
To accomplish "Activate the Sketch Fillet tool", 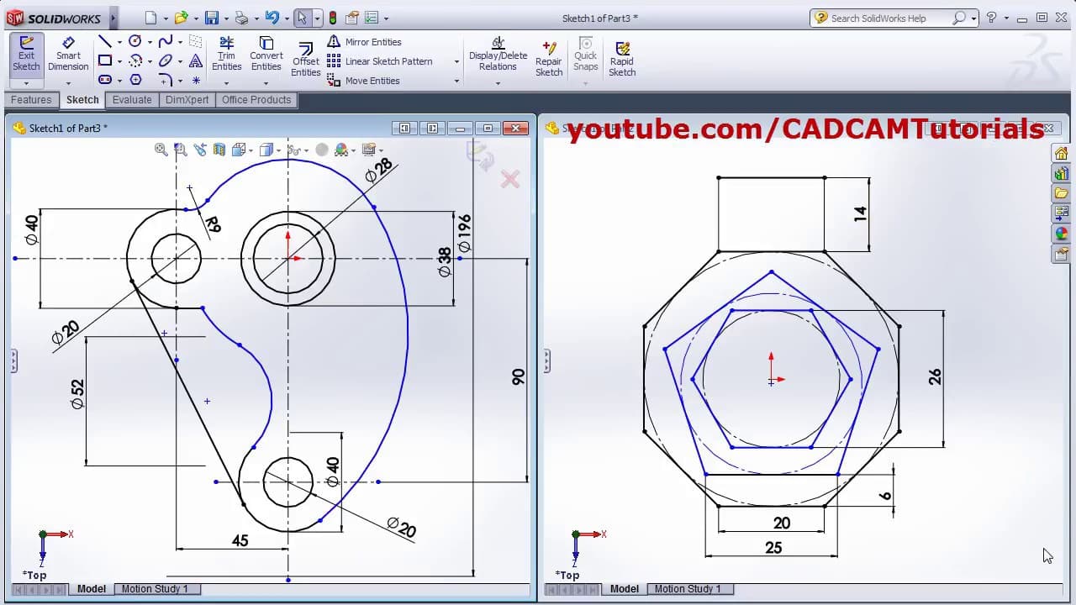I will tap(166, 80).
